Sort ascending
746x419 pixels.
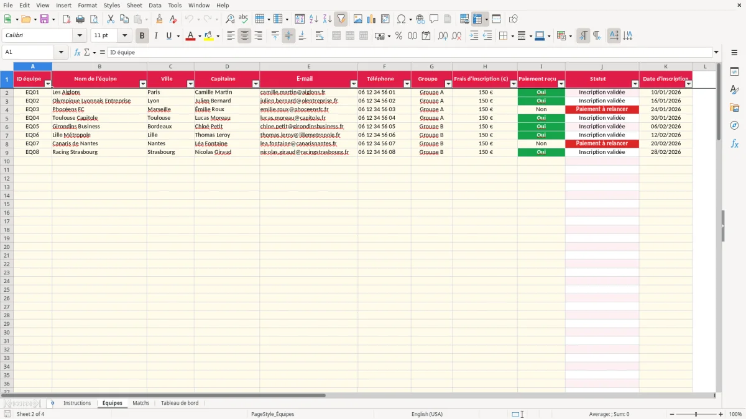tap(313, 19)
